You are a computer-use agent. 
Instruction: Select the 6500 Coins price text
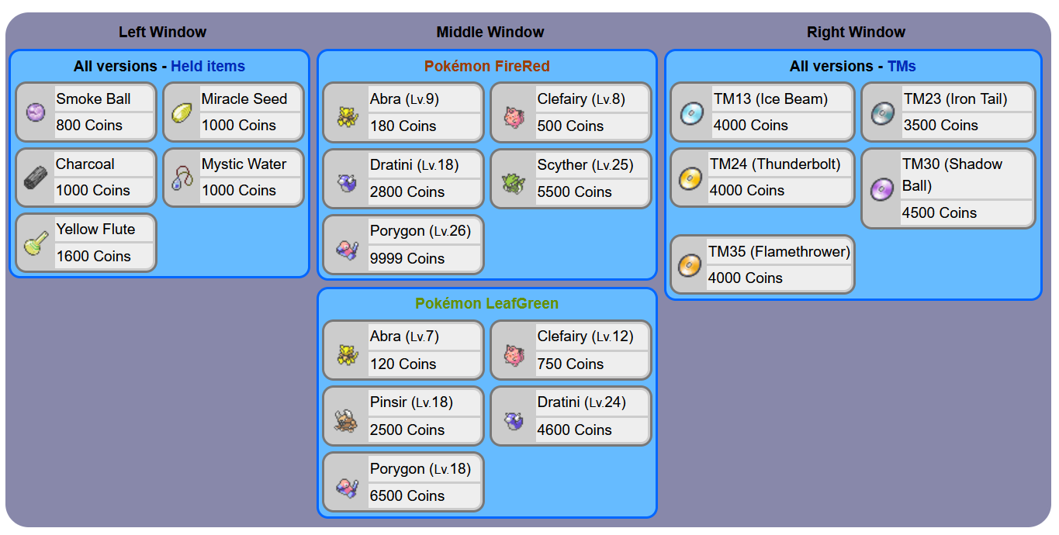coord(407,495)
